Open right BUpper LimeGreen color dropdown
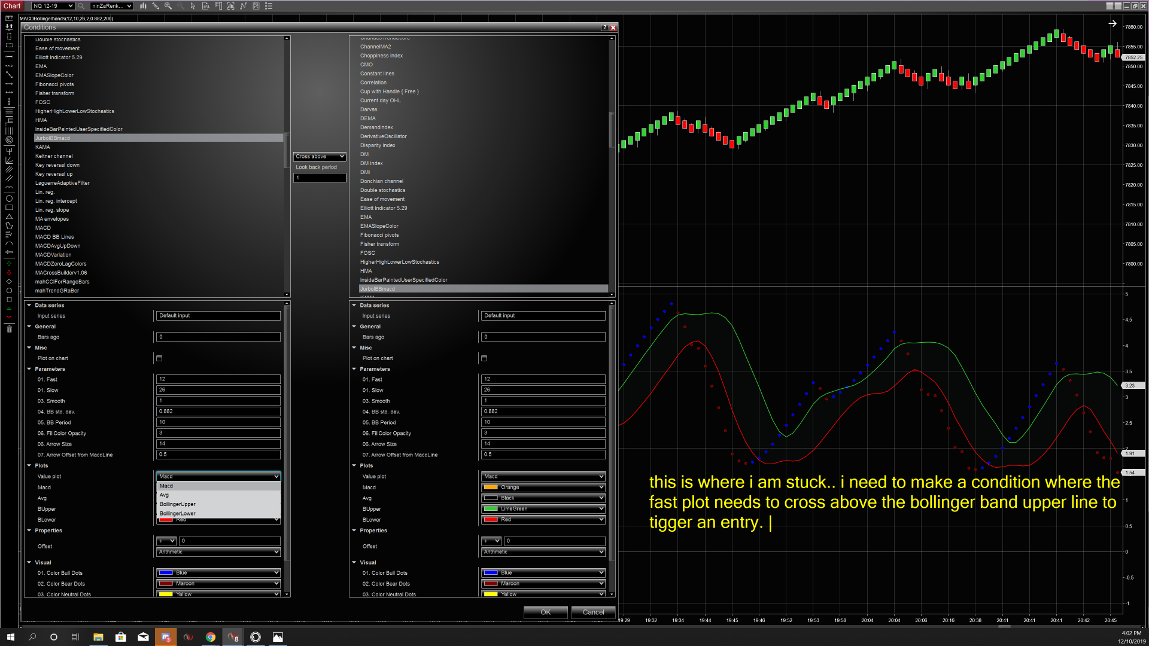Screen dimensions: 1149x646 click(543, 509)
